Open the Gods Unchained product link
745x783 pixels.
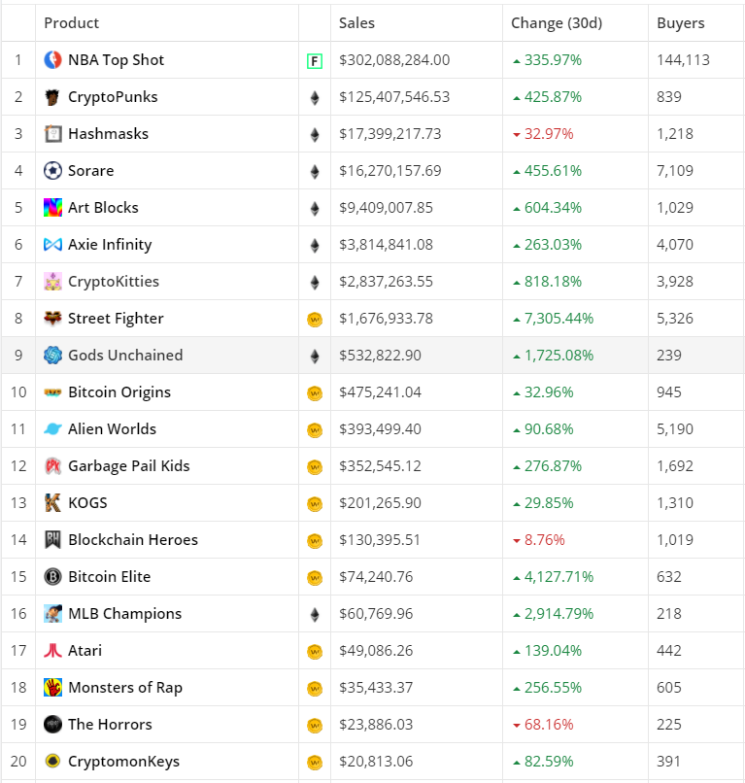coord(125,356)
